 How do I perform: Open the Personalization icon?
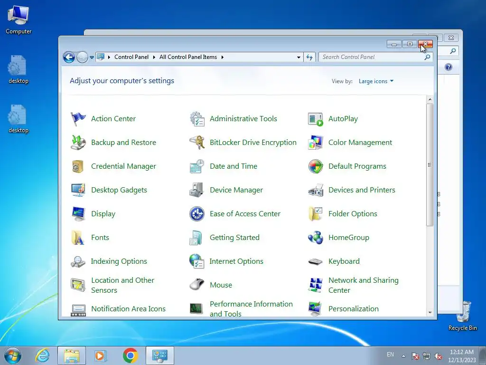pos(316,308)
